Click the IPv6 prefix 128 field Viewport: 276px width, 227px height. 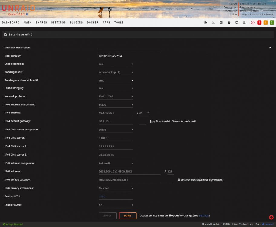[170, 172]
